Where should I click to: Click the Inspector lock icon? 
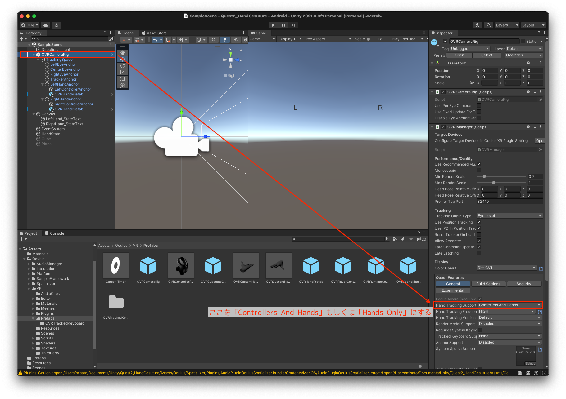(x=539, y=33)
